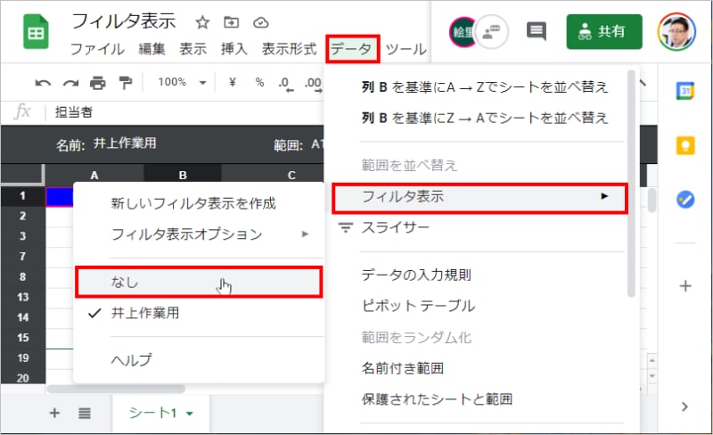Select row 1 header

point(23,196)
